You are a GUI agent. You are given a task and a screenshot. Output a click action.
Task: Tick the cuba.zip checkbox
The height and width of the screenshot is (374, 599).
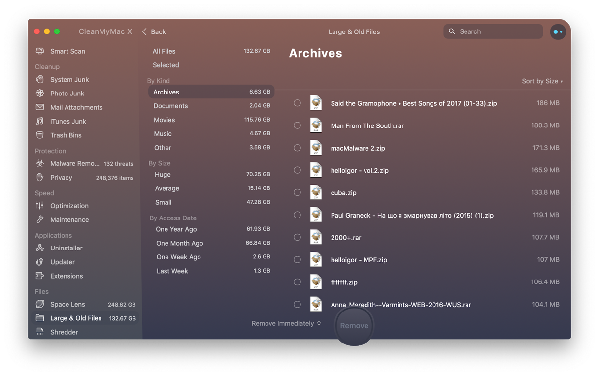(x=297, y=192)
